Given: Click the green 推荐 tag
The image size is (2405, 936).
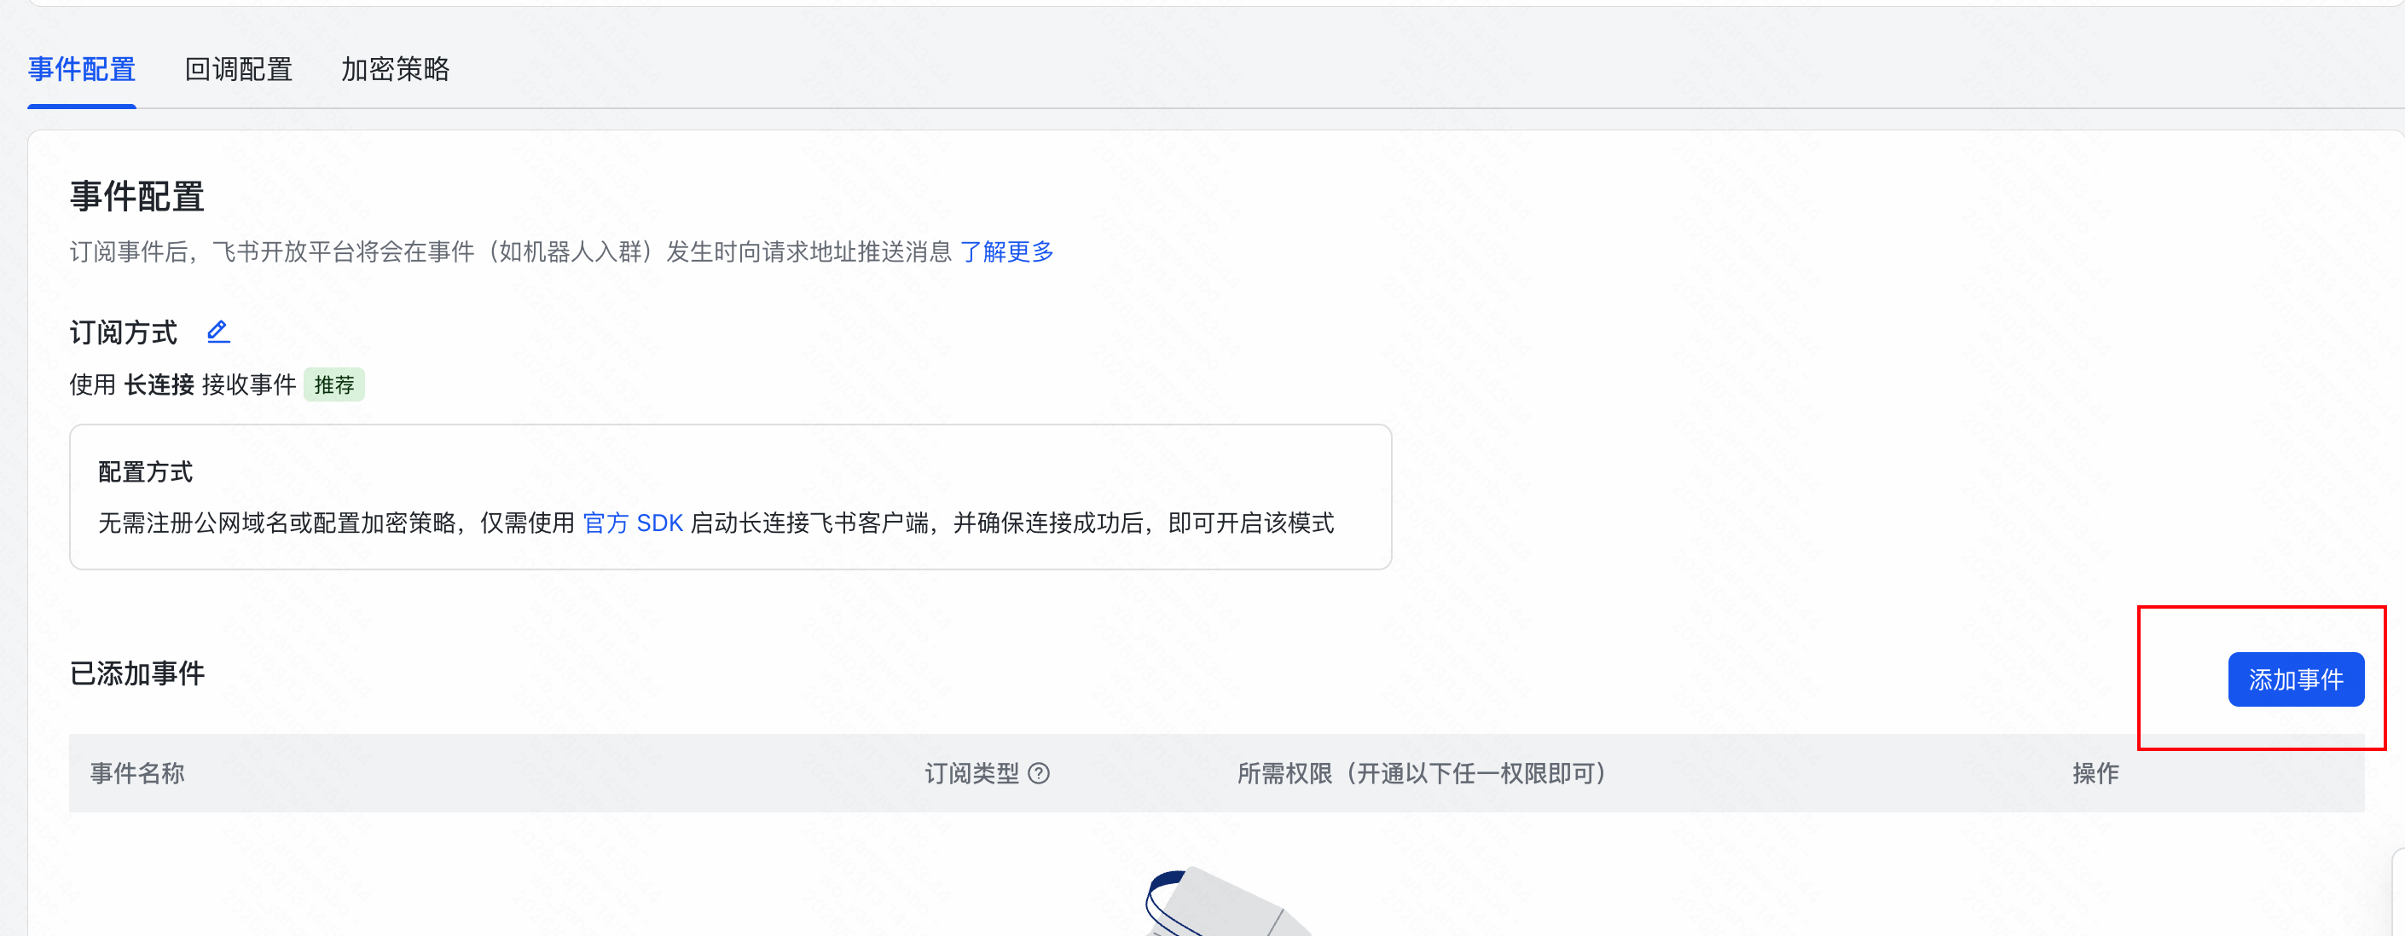Looking at the screenshot, I should coord(333,384).
